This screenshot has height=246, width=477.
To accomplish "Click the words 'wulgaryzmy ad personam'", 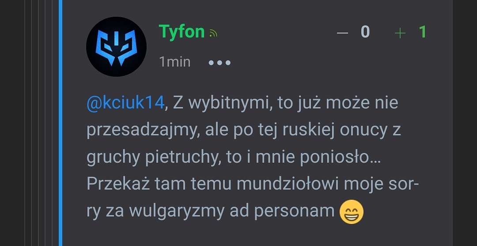I will click(x=232, y=212).
